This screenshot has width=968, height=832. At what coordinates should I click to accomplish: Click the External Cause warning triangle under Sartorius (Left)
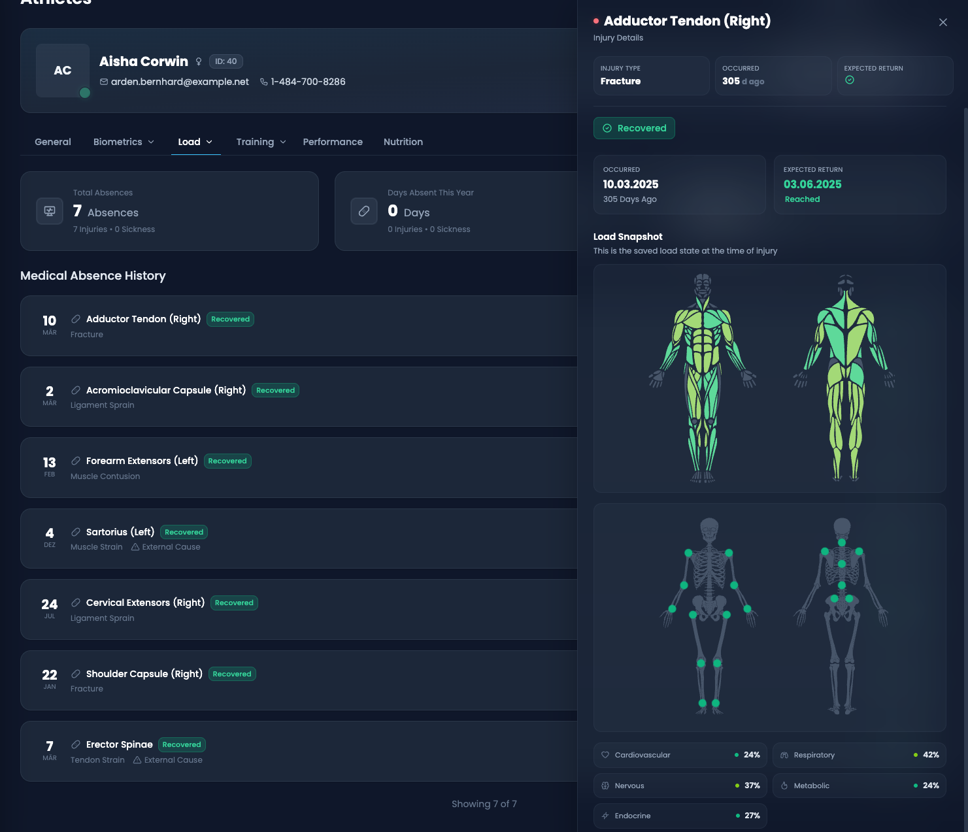coord(136,546)
